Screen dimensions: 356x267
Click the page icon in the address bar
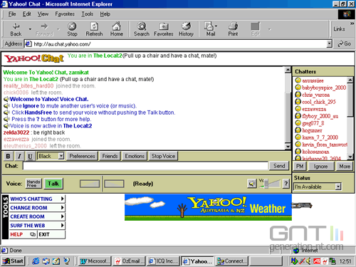[28, 44]
